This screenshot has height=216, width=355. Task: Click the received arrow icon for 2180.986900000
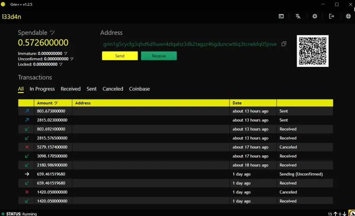tap(27, 165)
